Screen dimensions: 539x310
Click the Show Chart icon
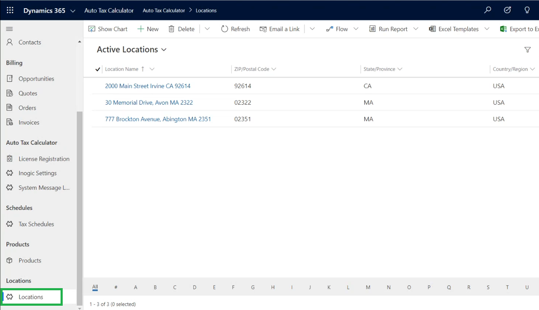click(x=91, y=29)
